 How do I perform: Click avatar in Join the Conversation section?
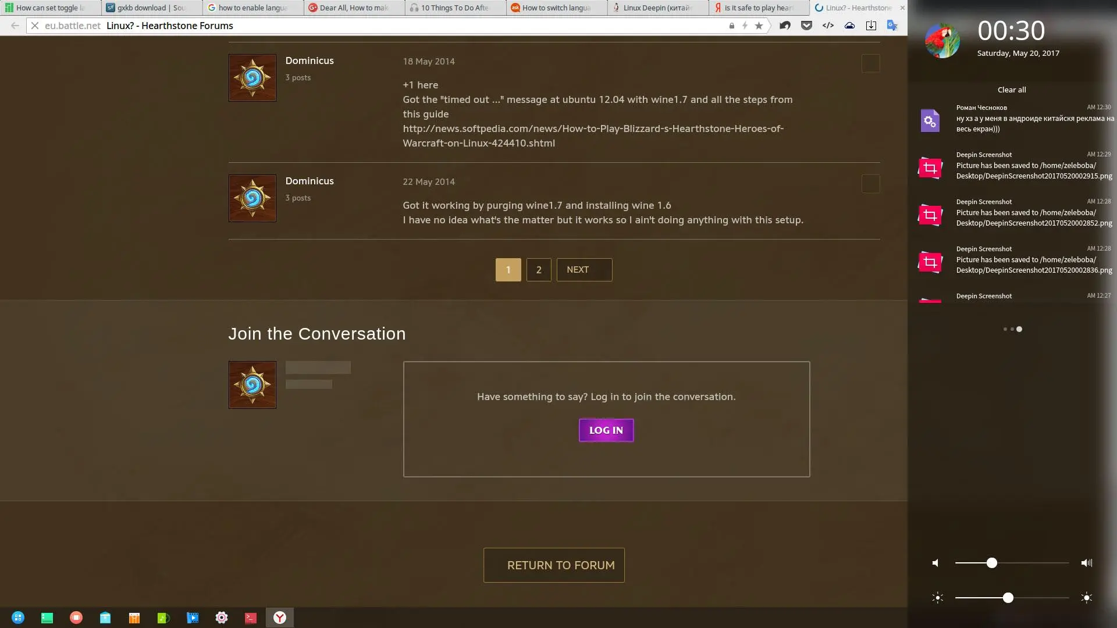point(252,385)
